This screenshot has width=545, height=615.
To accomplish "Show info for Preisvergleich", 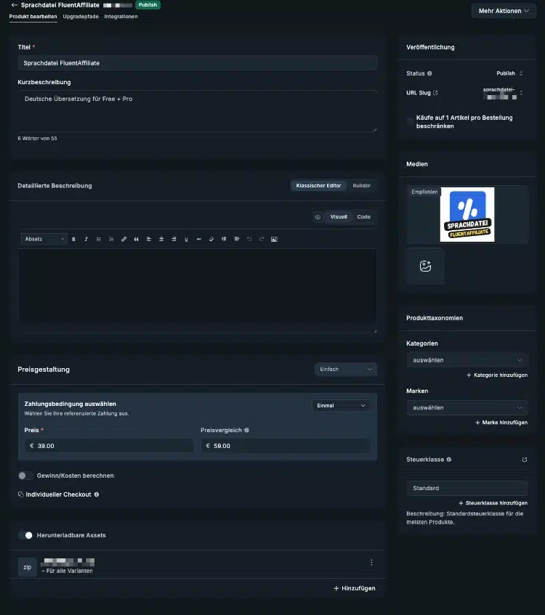I will [246, 431].
